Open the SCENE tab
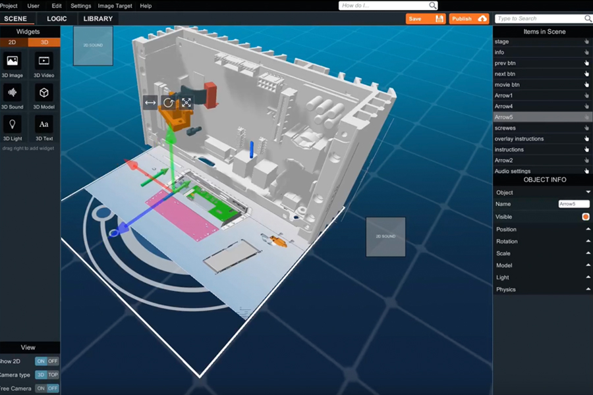The width and height of the screenshot is (593, 395). [x=16, y=18]
